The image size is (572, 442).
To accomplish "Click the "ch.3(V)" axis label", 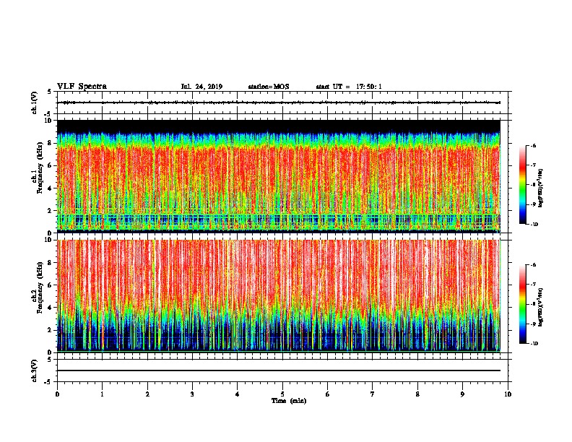I will coord(34,370).
